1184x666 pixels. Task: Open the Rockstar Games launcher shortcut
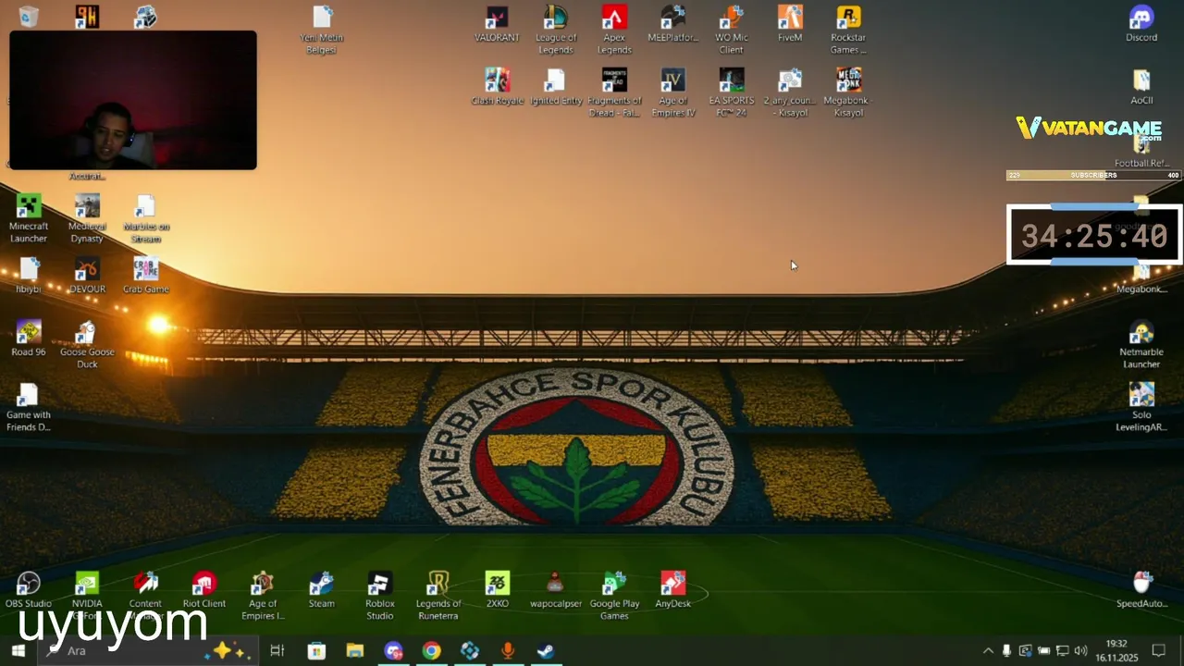[x=848, y=30]
